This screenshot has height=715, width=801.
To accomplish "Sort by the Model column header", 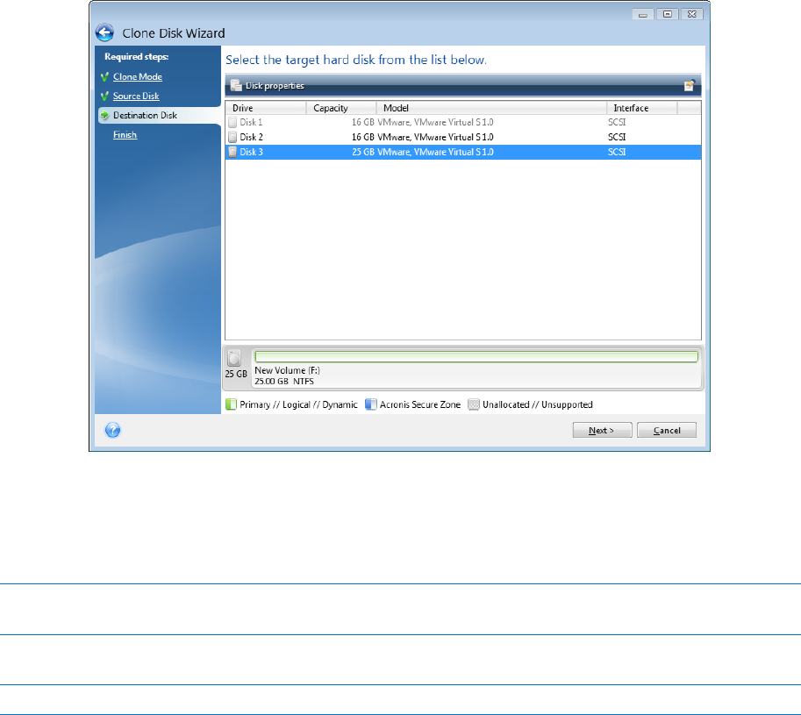I will pyautogui.click(x=491, y=108).
